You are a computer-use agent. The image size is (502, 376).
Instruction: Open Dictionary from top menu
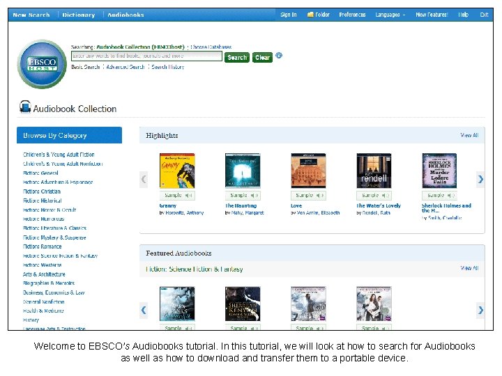[x=79, y=15]
